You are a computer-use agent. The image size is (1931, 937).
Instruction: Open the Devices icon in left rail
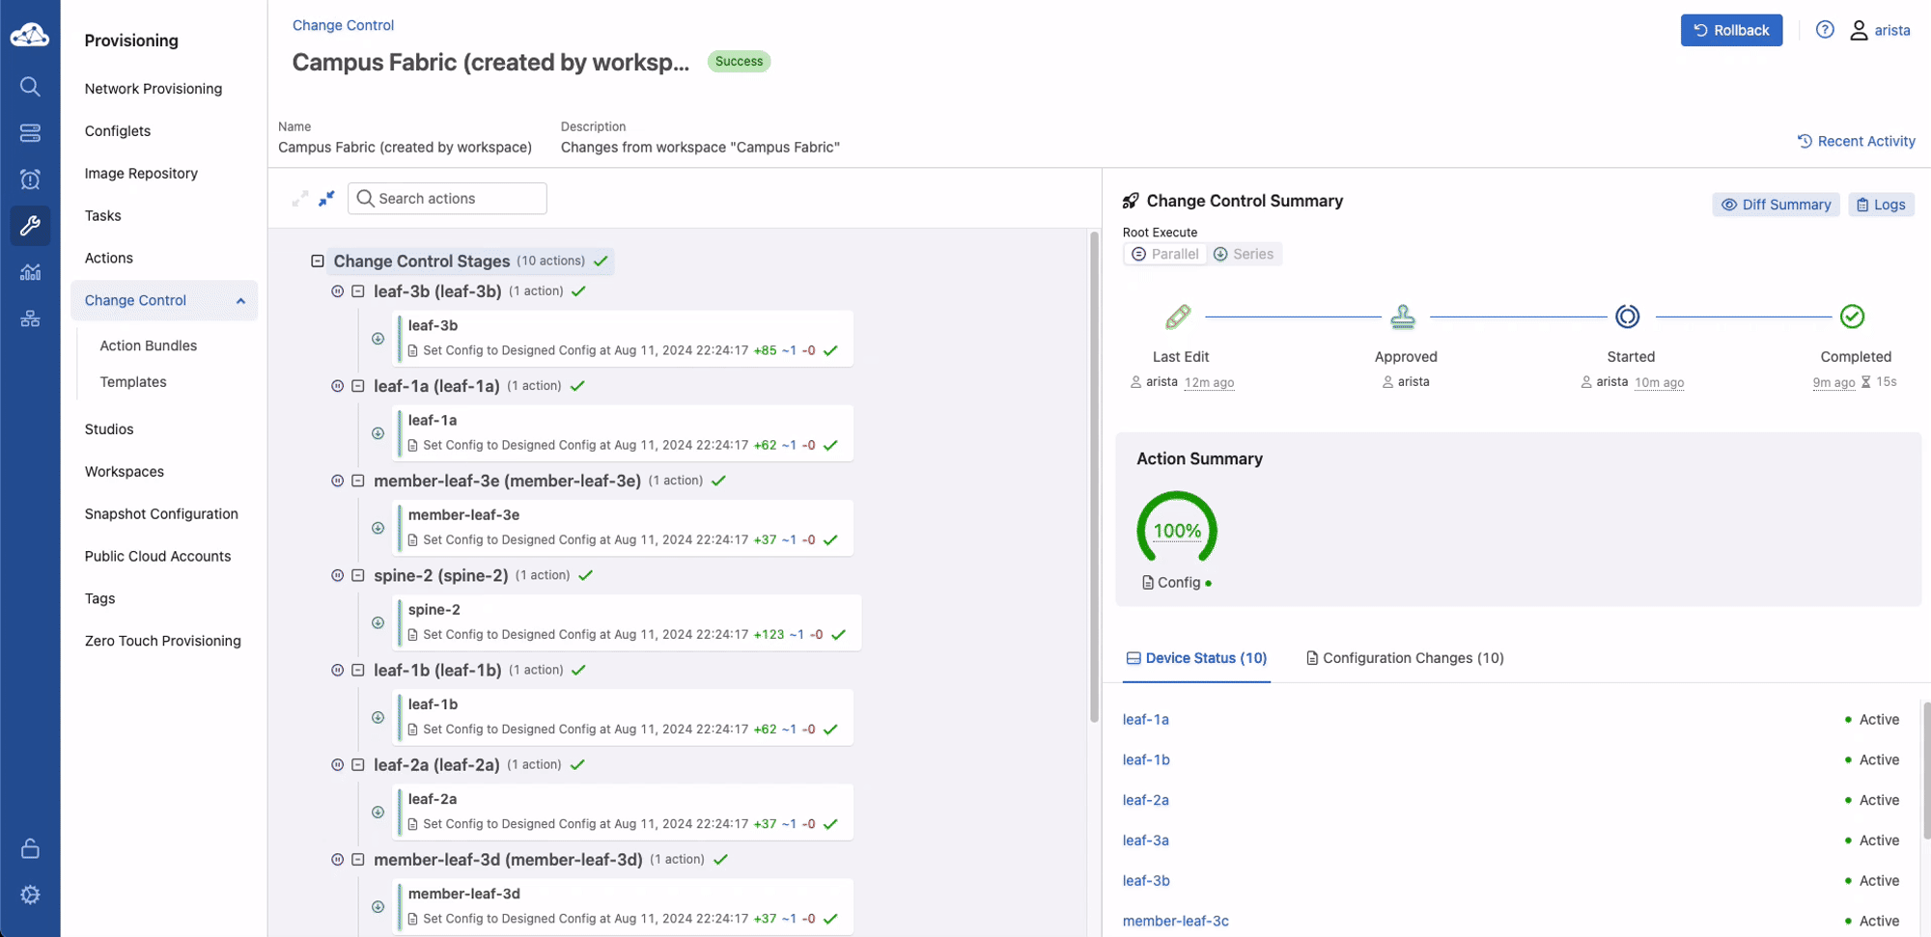point(30,133)
